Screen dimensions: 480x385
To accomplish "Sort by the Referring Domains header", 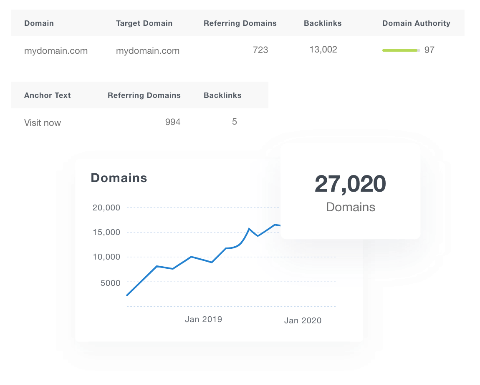I will (x=240, y=23).
